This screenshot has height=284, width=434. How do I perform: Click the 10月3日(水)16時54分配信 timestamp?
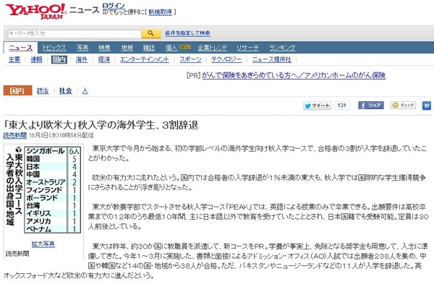[x=61, y=135]
